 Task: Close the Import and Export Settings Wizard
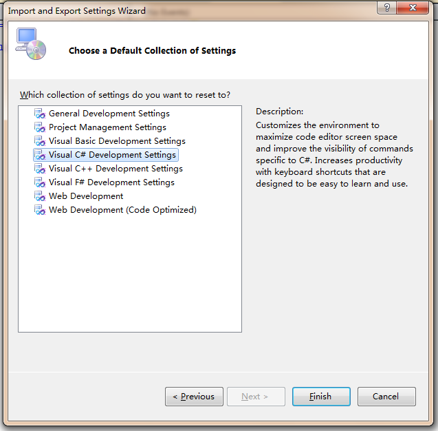point(413,8)
